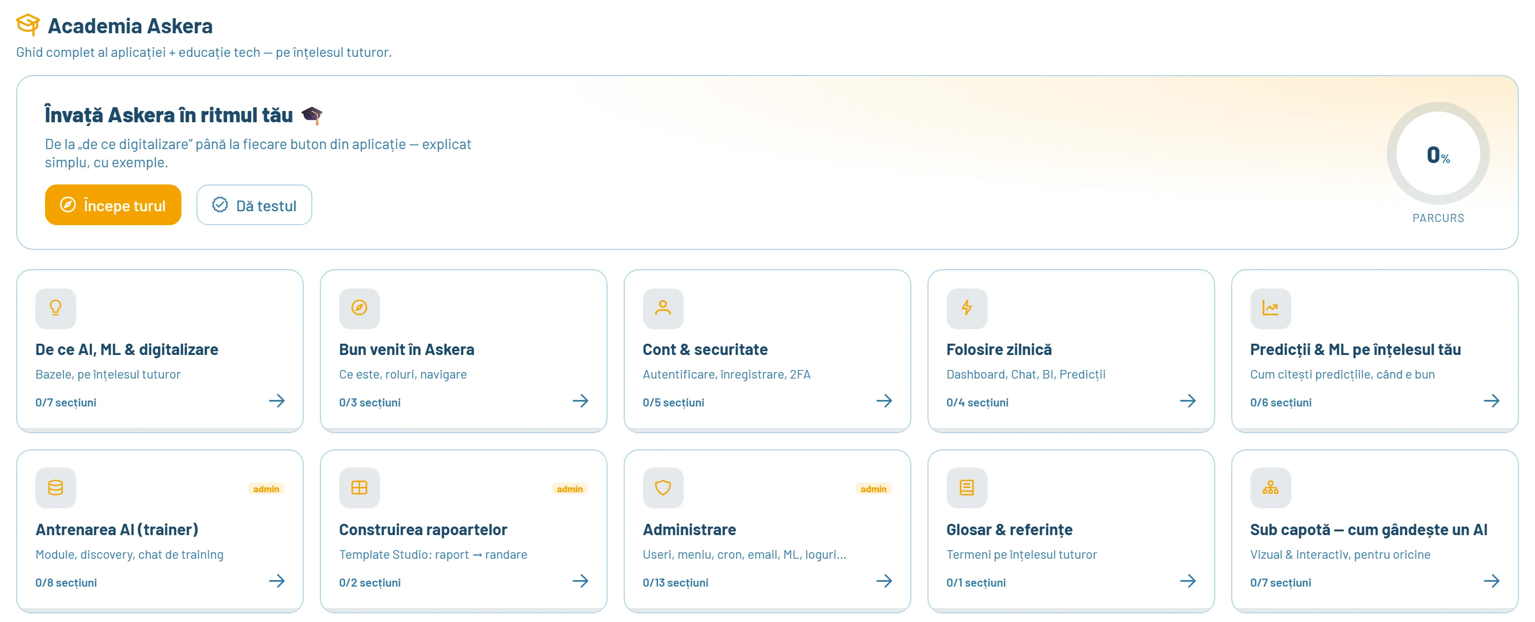Click the chart icon on the Predicții & ML card

point(1270,308)
